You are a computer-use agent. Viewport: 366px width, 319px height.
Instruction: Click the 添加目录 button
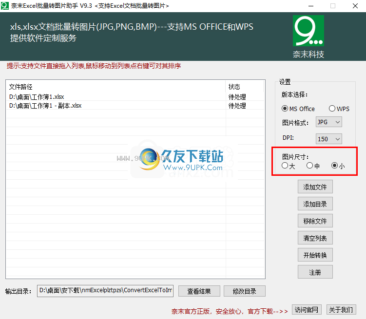[315, 204]
